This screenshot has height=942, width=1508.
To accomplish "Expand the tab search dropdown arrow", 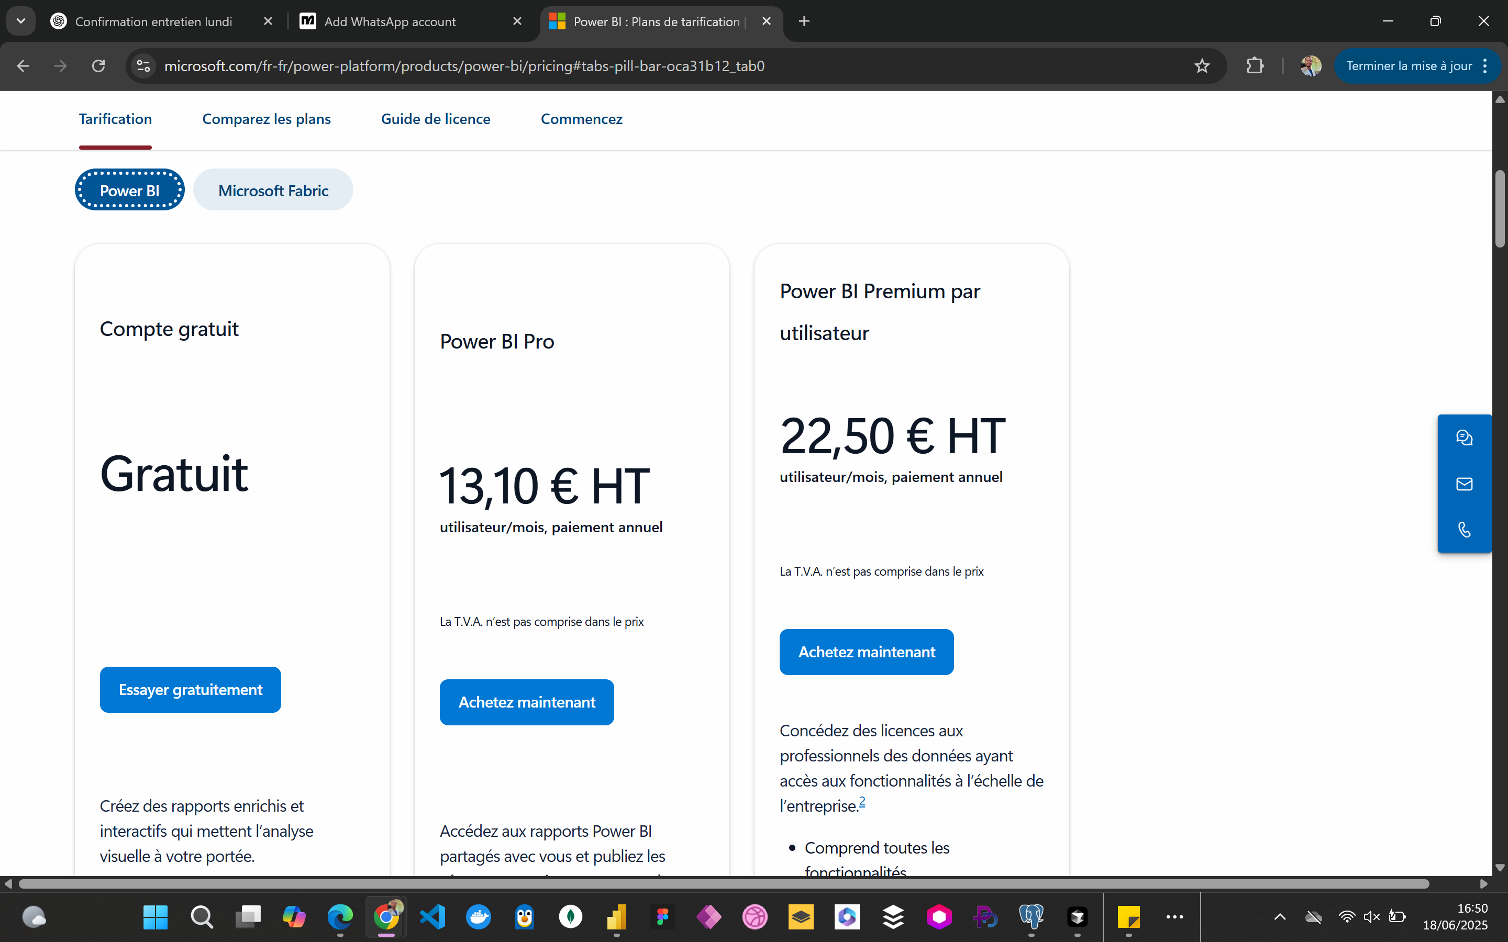I will pos(20,21).
